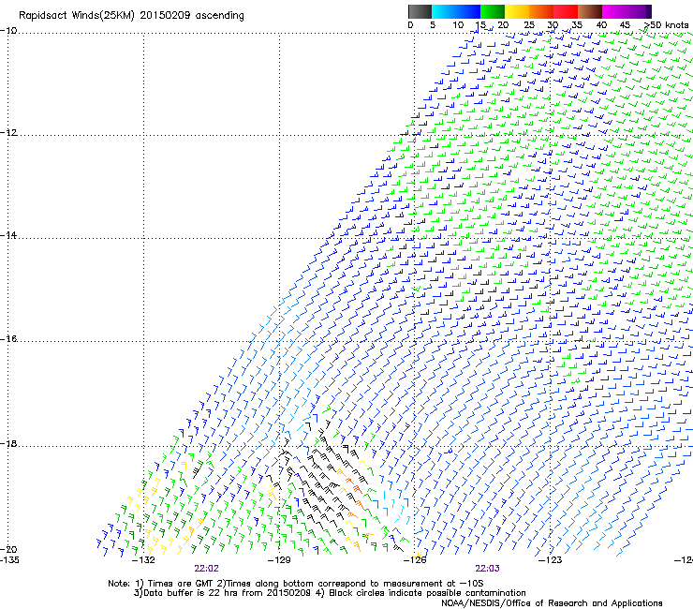Click the longitude label -135
This screenshot has width=693, height=609.
(x=9, y=560)
